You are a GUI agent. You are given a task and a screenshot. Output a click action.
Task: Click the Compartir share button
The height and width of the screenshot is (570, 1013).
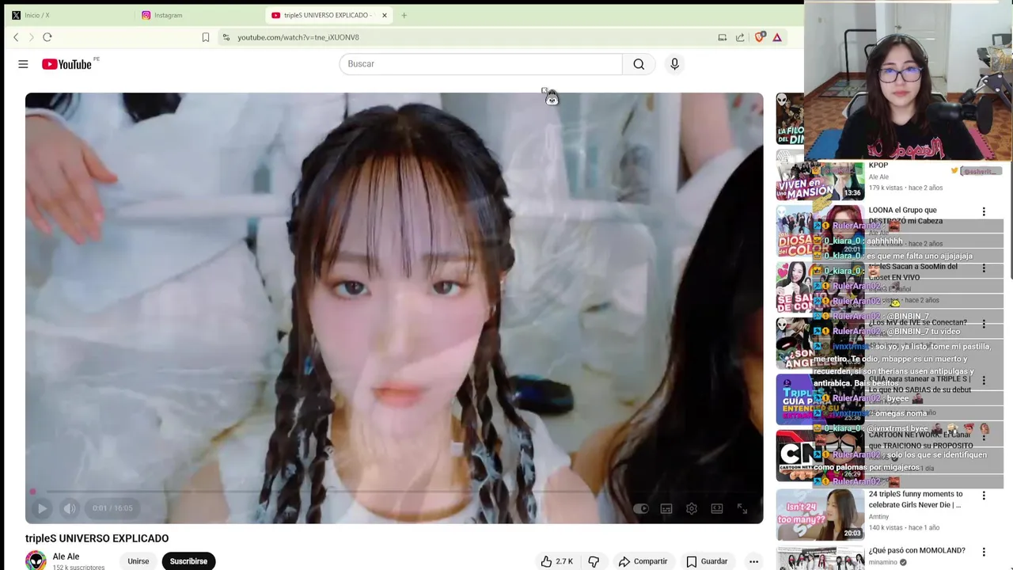pyautogui.click(x=643, y=561)
